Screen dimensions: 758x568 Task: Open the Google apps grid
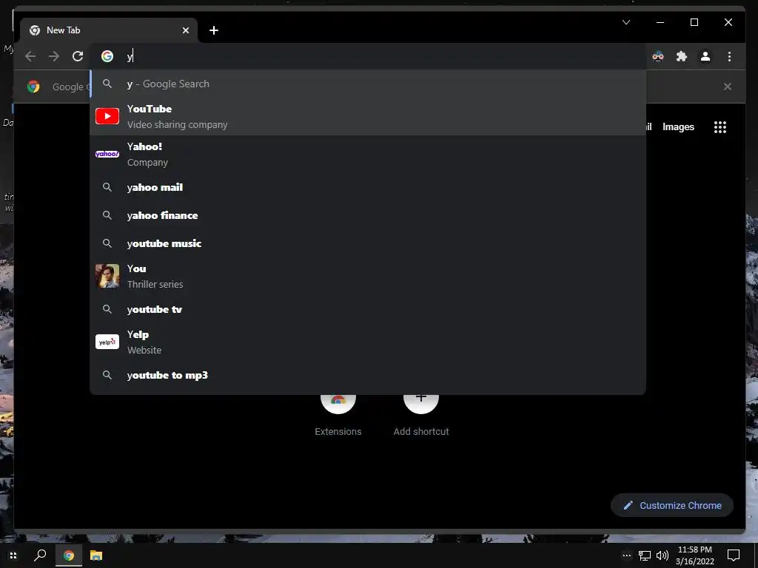720,127
